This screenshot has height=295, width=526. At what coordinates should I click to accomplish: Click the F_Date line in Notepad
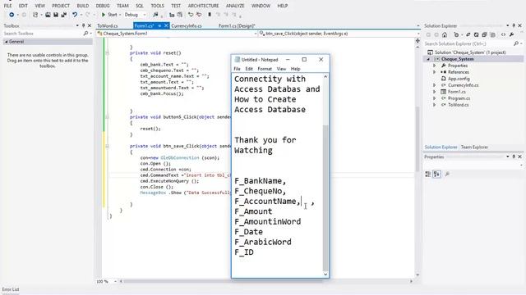tap(248, 232)
